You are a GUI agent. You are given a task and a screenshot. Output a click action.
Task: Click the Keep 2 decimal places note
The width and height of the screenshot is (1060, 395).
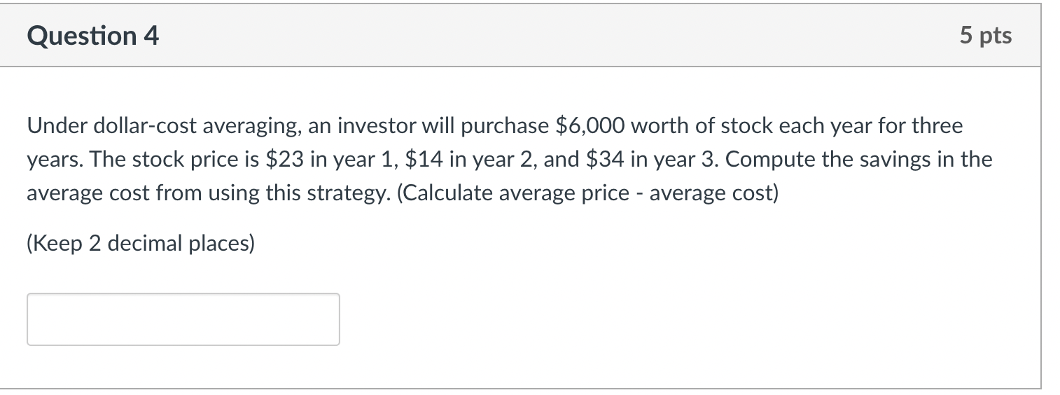pyautogui.click(x=141, y=243)
